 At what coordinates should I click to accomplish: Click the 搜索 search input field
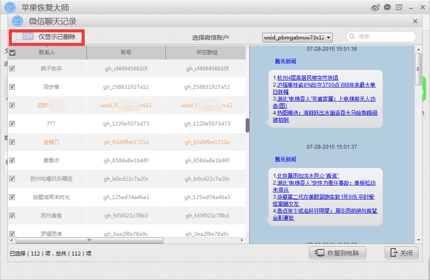tap(381, 37)
